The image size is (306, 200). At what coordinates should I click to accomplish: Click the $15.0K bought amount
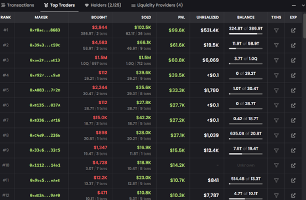tap(100, 117)
